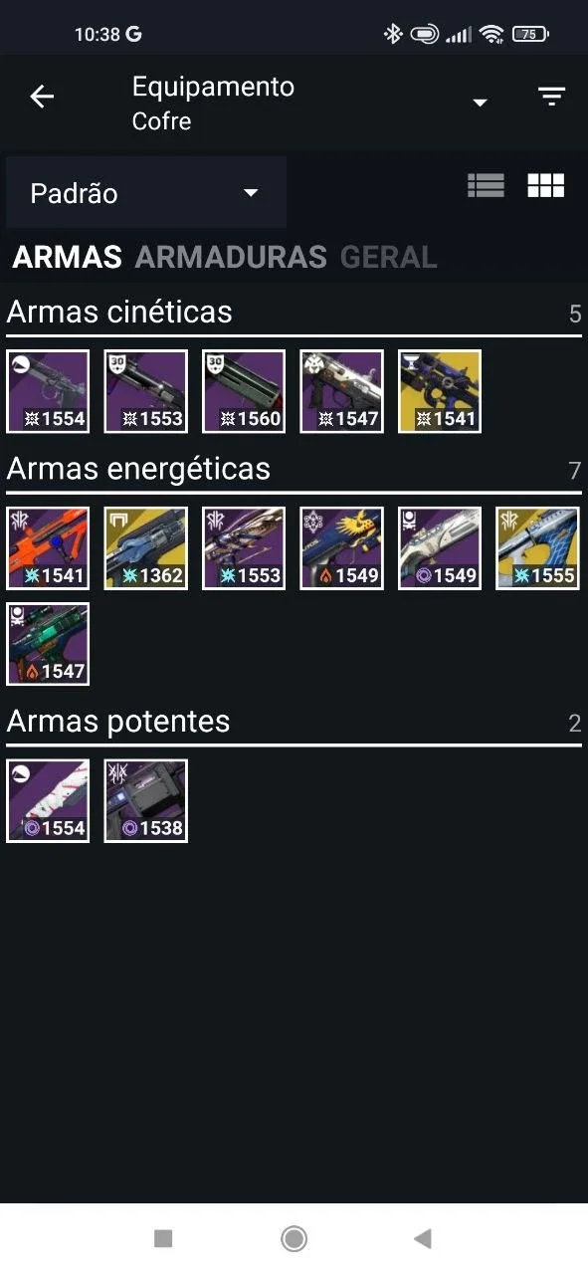The width and height of the screenshot is (588, 1274).
Task: Open the Equipamento Cofre location dropdown arrow
Action: click(x=480, y=103)
